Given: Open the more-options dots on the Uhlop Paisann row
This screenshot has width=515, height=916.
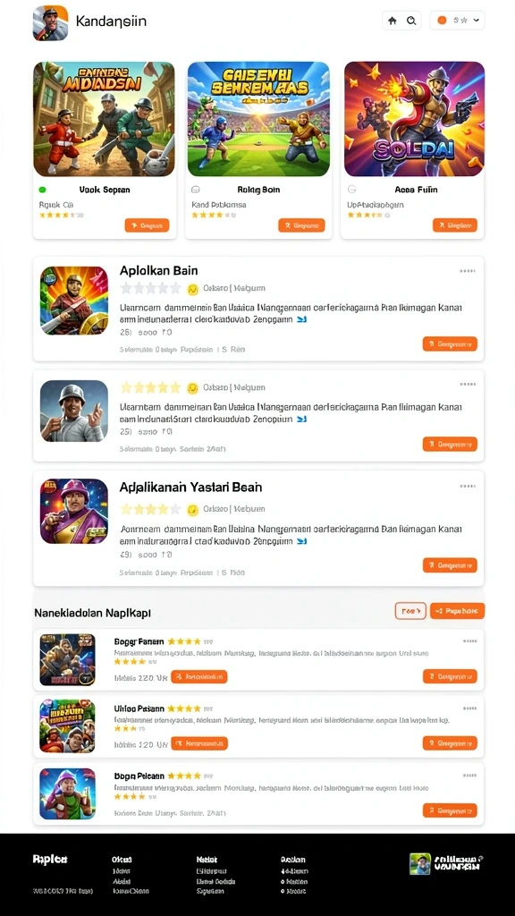Looking at the screenshot, I should coord(469,708).
